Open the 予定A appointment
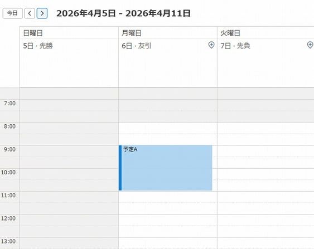The height and width of the screenshot is (249, 314). click(x=166, y=168)
